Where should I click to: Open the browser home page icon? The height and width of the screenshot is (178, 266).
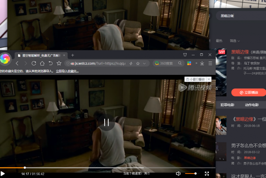click(x=42, y=63)
